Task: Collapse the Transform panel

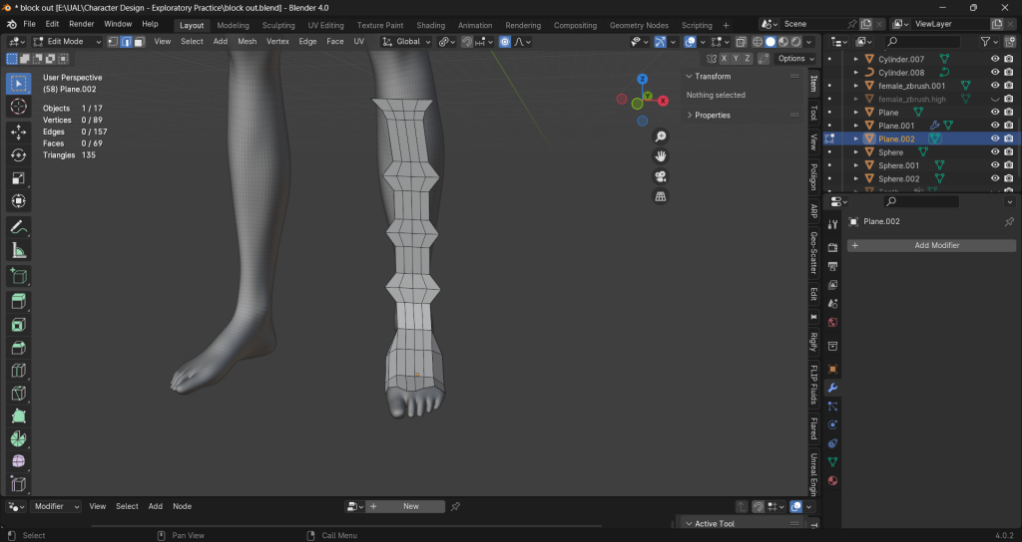Action: 689,76
